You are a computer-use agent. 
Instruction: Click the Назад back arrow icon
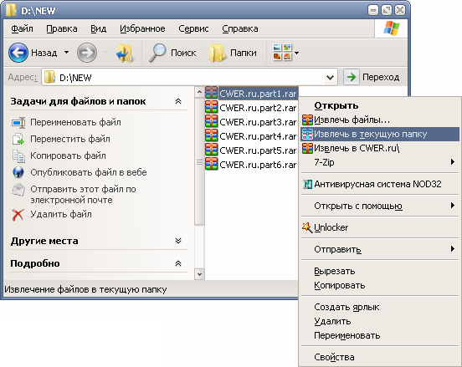pos(18,53)
